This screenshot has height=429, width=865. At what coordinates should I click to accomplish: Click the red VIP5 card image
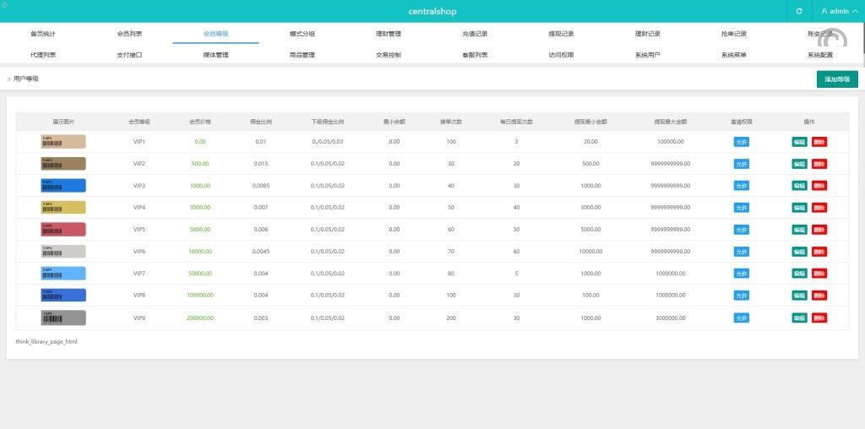coord(63,230)
